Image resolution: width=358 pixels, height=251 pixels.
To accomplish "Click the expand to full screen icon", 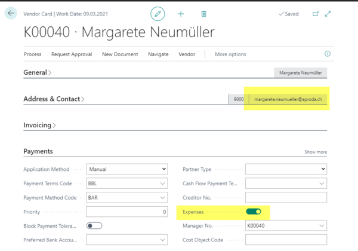I will click(x=328, y=13).
